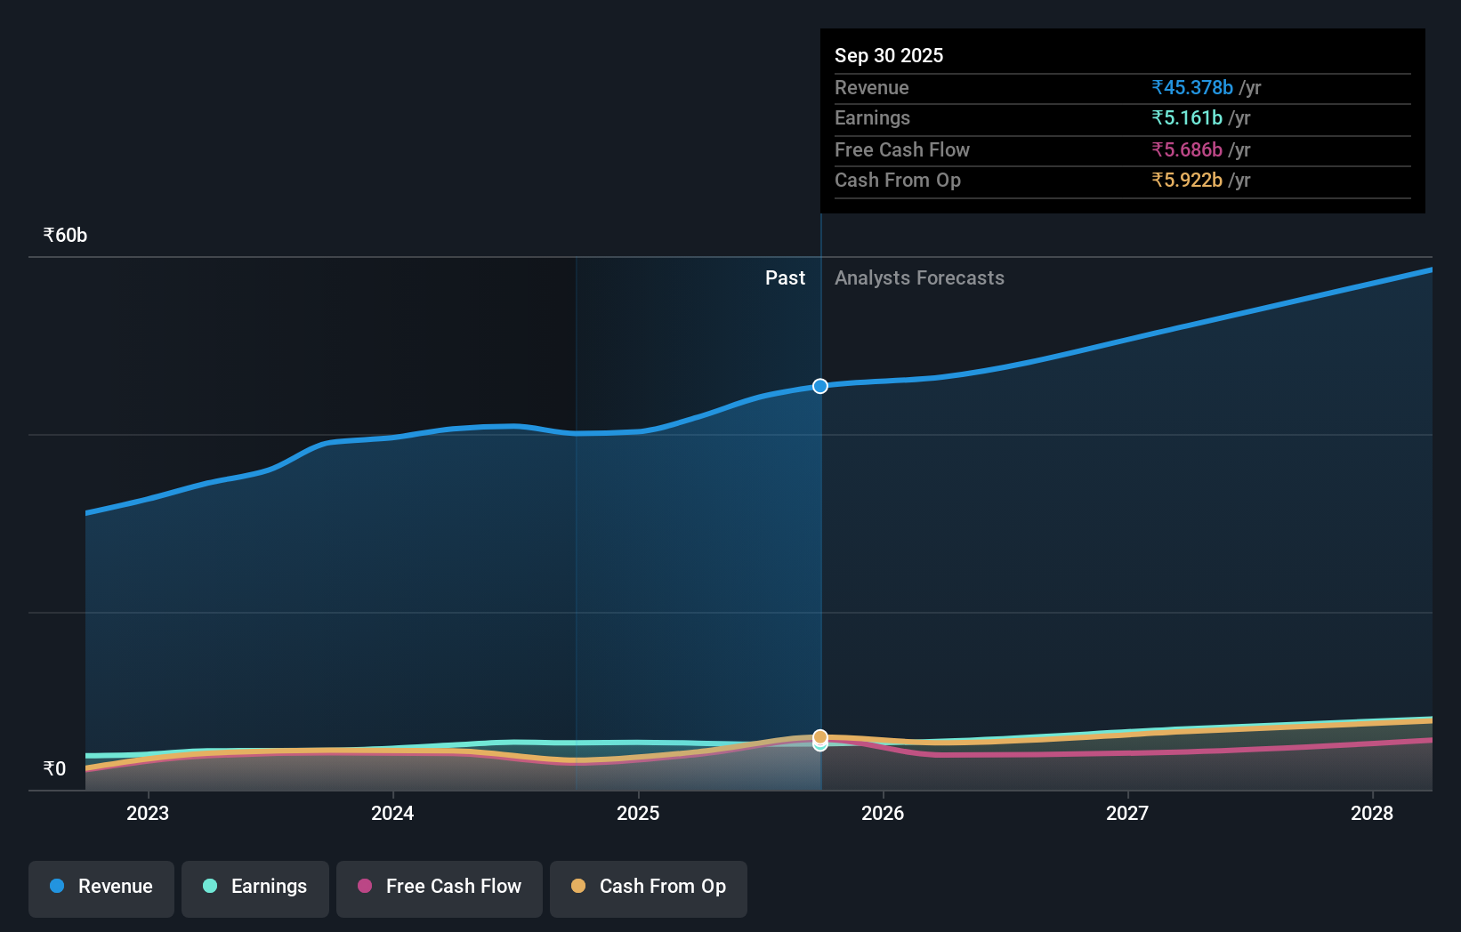Toggle the Revenue series visibility

(101, 888)
